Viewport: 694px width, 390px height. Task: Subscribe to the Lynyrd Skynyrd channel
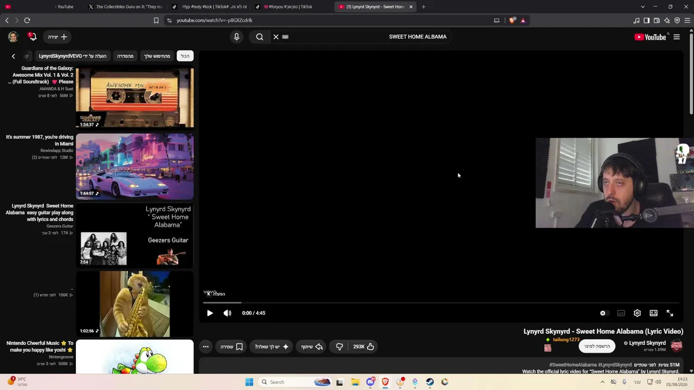click(x=597, y=346)
